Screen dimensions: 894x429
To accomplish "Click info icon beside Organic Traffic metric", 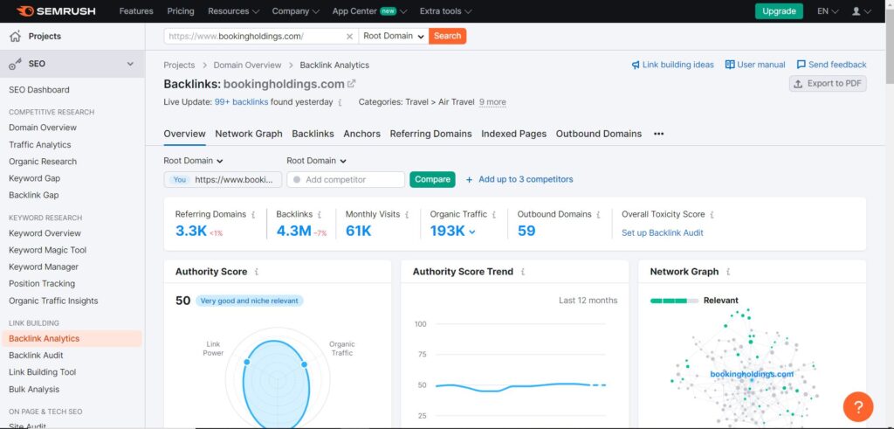I will [x=494, y=215].
